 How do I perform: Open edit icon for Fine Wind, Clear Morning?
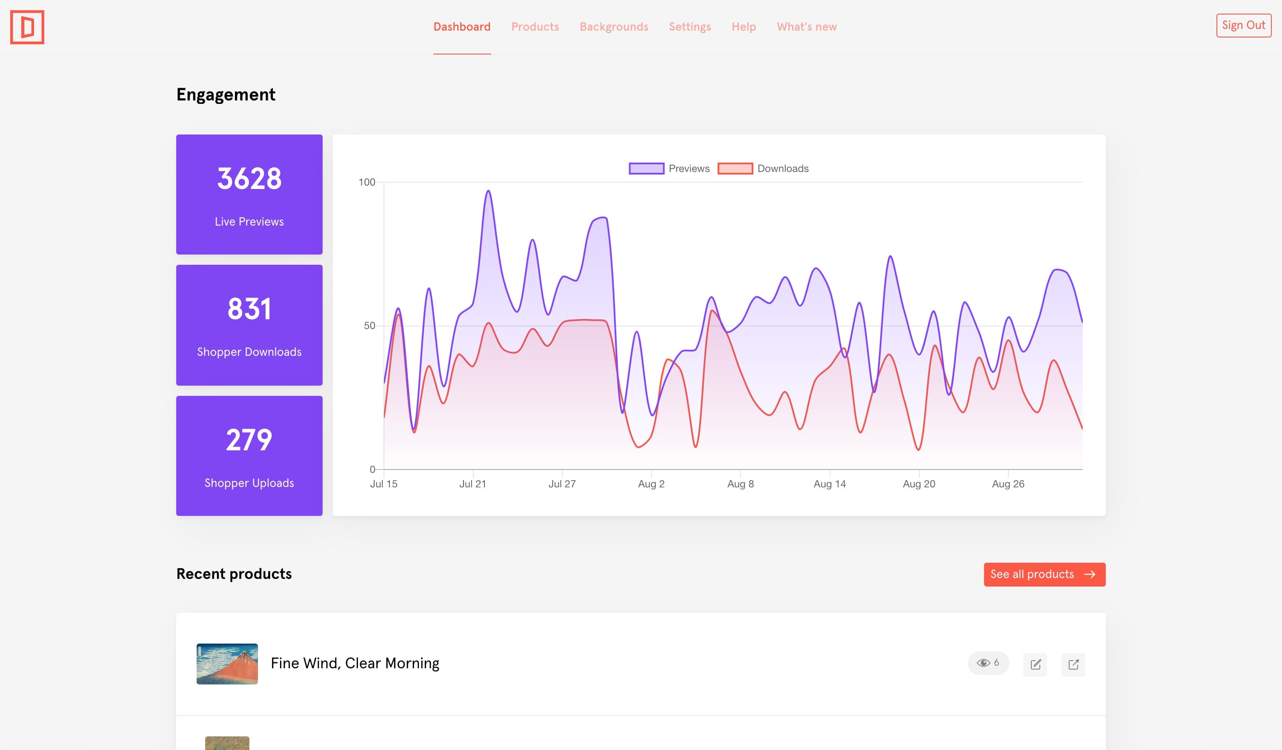pos(1035,664)
